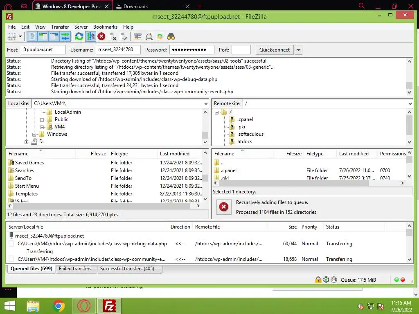This screenshot has width=419, height=314.
Task: Open Quickconnect history dropdown
Action: (x=298, y=50)
